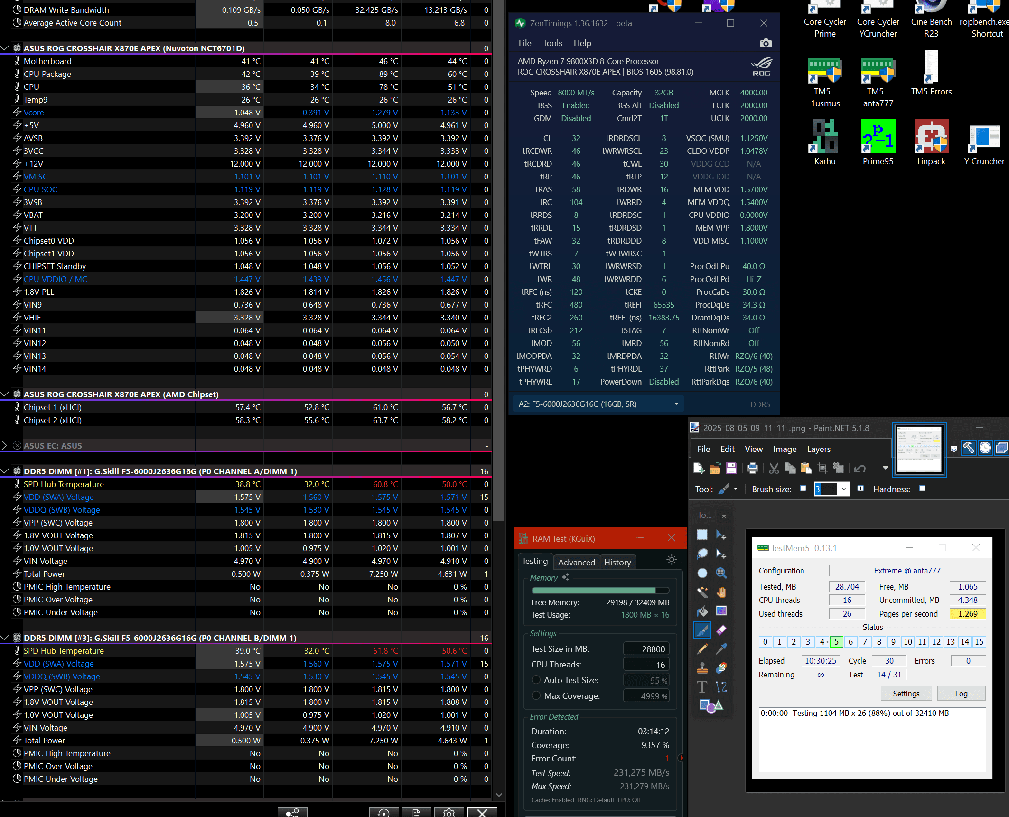Collapse the Nuvoton NCT6701D sensor group
Viewport: 1009px width, 817px height.
(5, 48)
